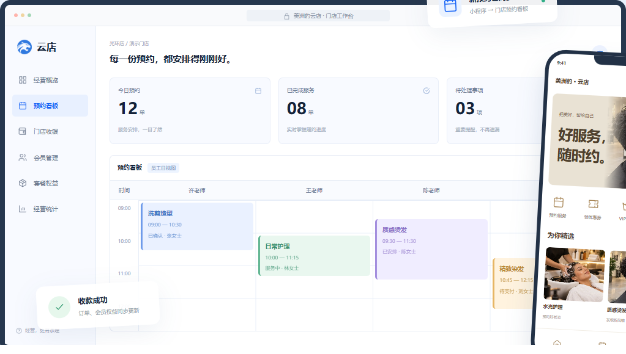The height and width of the screenshot is (354, 626).
Task: Click the 08 count under 已完成服务
Action: coord(297,108)
